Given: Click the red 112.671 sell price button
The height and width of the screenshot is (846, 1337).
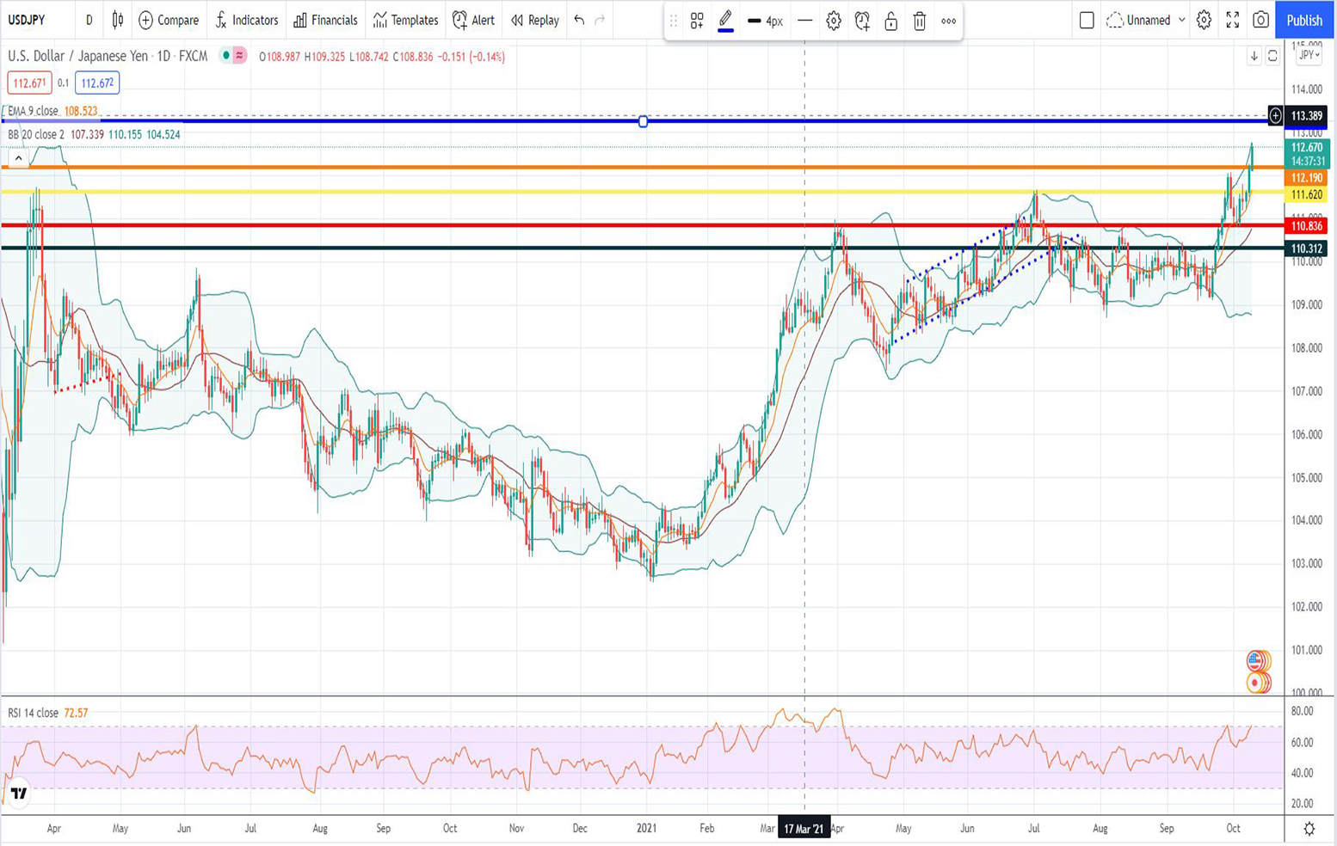Looking at the screenshot, I should pos(29,83).
